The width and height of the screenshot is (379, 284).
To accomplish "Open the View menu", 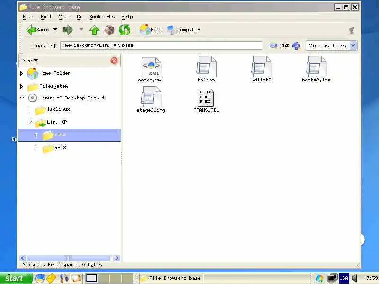I will pos(64,17).
